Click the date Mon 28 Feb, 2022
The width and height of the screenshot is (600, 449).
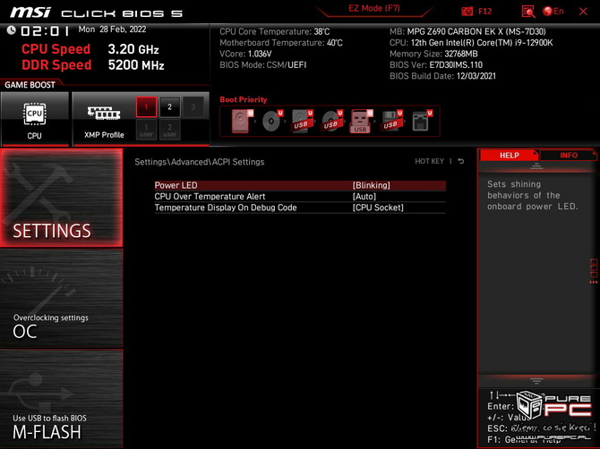(x=112, y=30)
